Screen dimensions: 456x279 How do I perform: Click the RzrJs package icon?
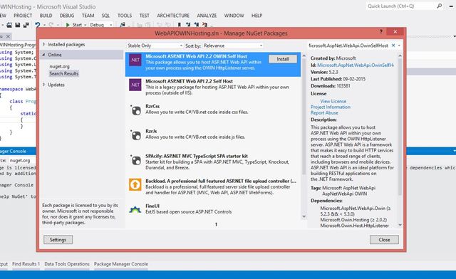coord(135,135)
